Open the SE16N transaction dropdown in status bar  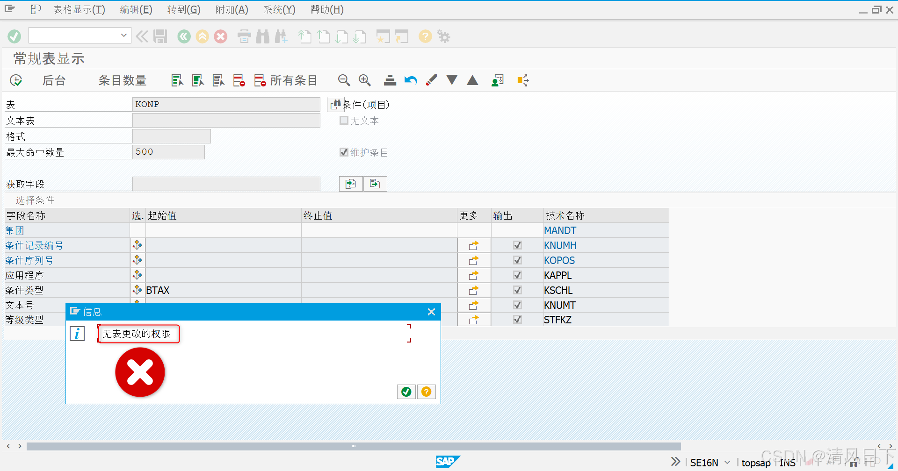726,462
